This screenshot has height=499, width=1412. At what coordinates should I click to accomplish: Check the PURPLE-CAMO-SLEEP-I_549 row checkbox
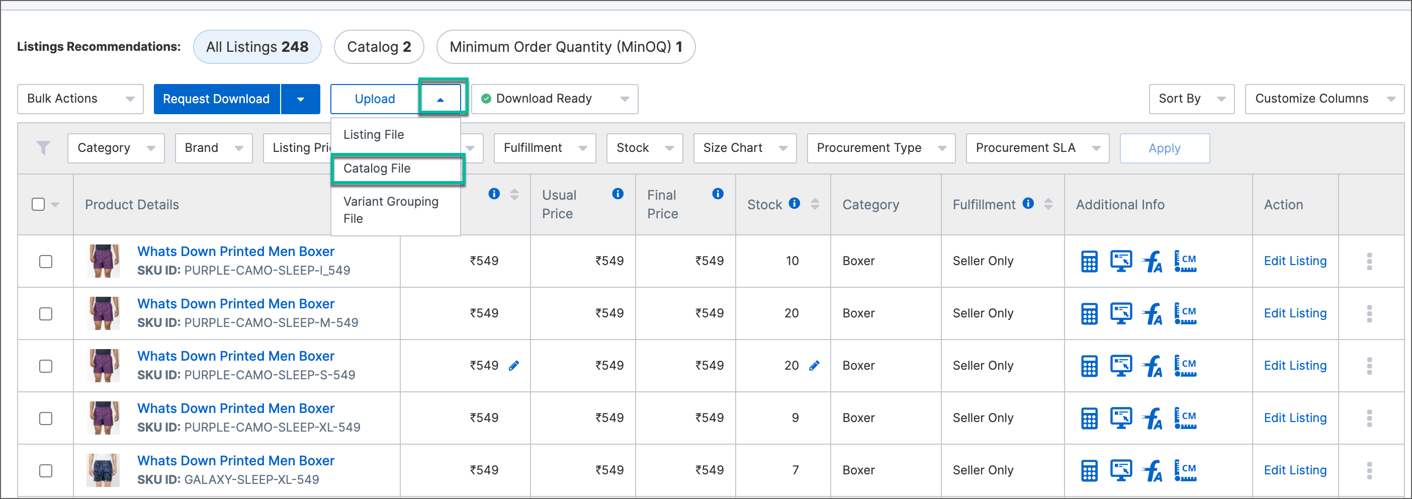(x=46, y=262)
